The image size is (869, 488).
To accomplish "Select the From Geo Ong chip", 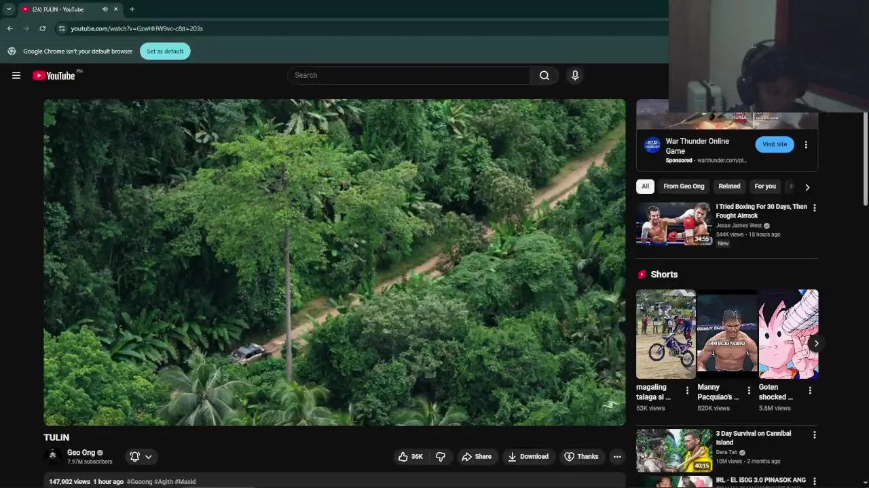I will pyautogui.click(x=684, y=186).
